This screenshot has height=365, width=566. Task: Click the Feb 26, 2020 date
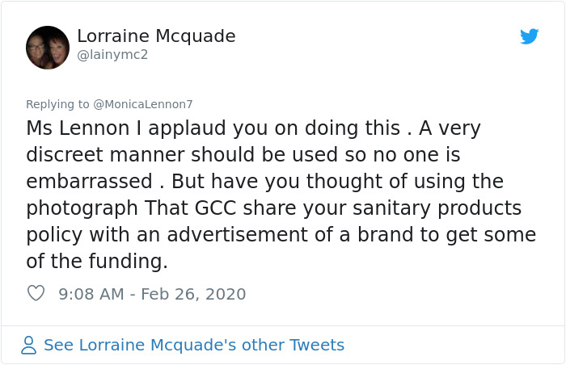(x=193, y=293)
